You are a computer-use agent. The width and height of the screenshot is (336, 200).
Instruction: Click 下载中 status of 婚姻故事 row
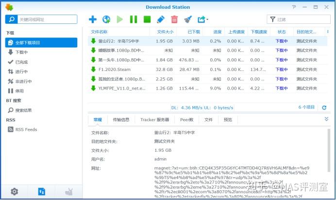click(x=281, y=51)
